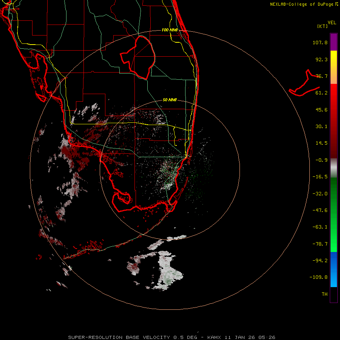Click the -94.2 legend value
The height and width of the screenshot is (340, 340).
[320, 261]
